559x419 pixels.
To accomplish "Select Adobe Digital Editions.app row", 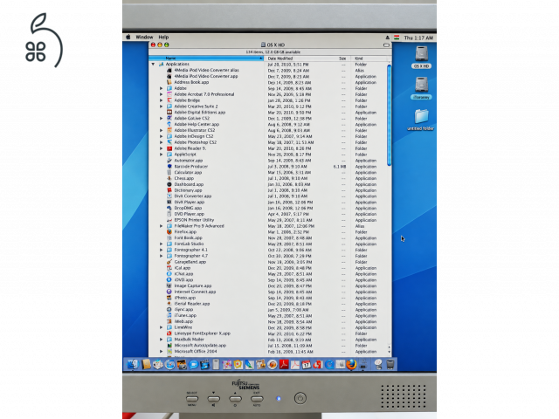I will pos(267,113).
